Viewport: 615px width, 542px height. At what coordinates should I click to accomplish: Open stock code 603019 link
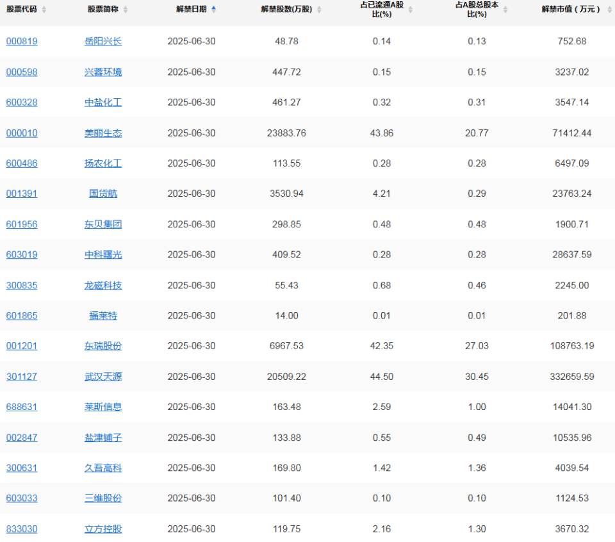click(x=22, y=254)
